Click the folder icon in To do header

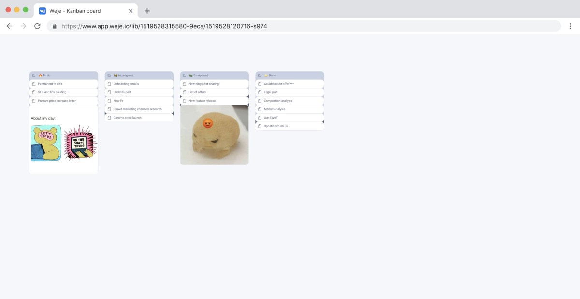click(x=33, y=75)
